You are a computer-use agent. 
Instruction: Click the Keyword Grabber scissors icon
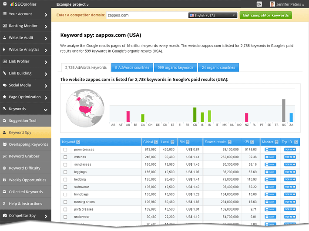pos(4,156)
